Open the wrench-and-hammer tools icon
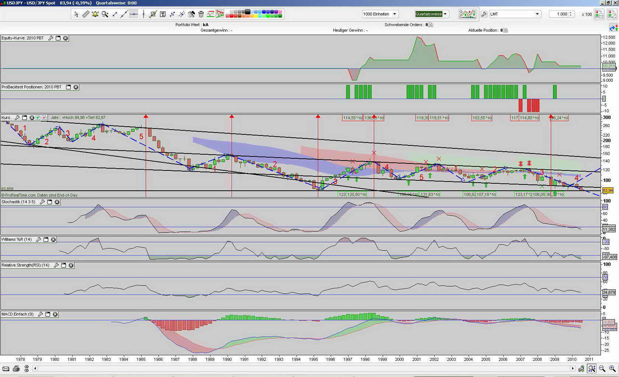Image resolution: width=619 pixels, height=377 pixels. click(x=191, y=14)
